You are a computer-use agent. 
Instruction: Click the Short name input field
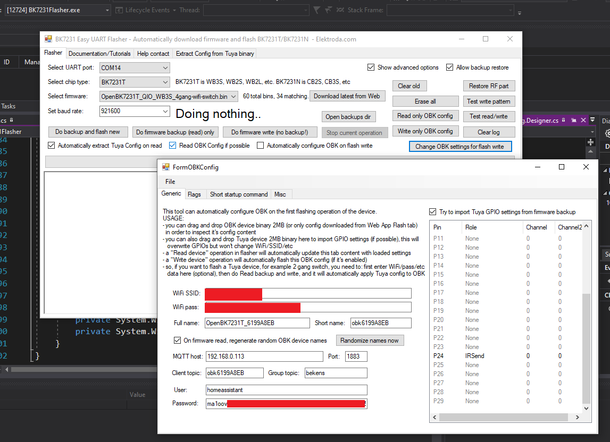coord(381,323)
